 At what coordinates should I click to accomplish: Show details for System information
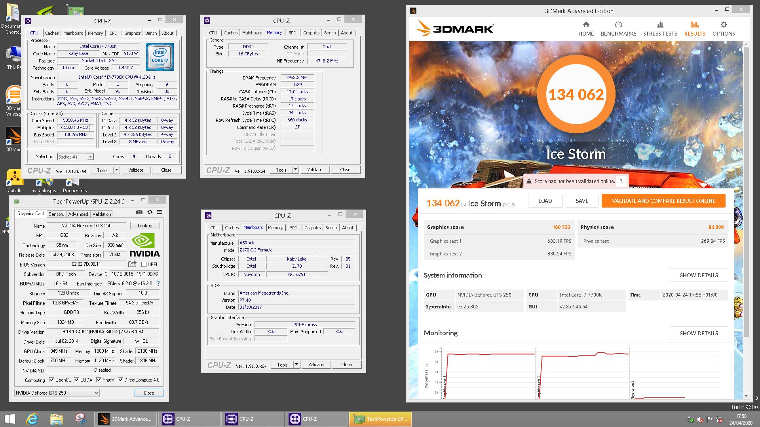699,275
